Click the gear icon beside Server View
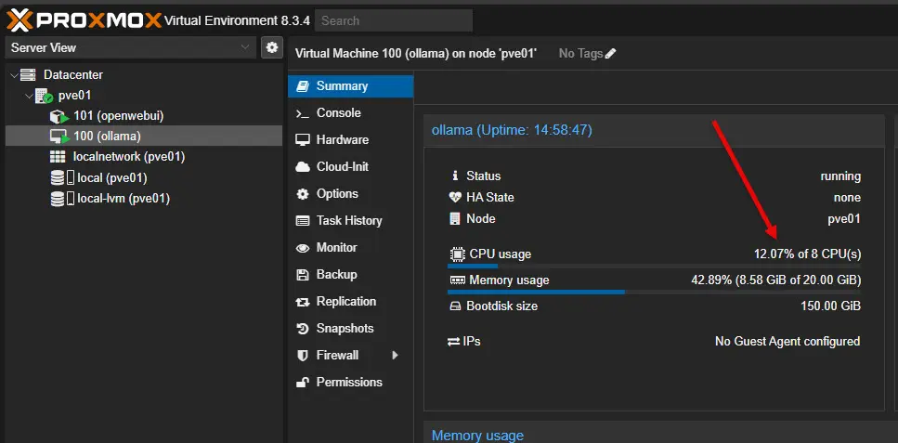The width and height of the screenshot is (898, 443). tap(272, 47)
